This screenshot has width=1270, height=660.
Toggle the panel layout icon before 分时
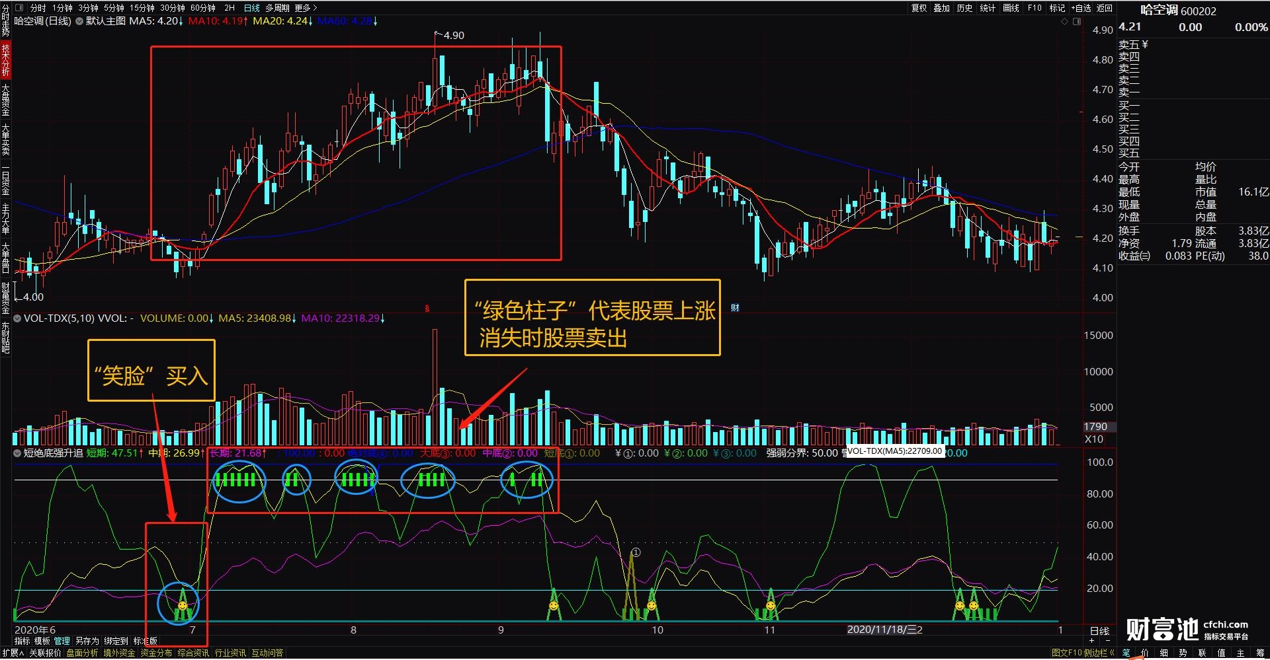[x=19, y=8]
